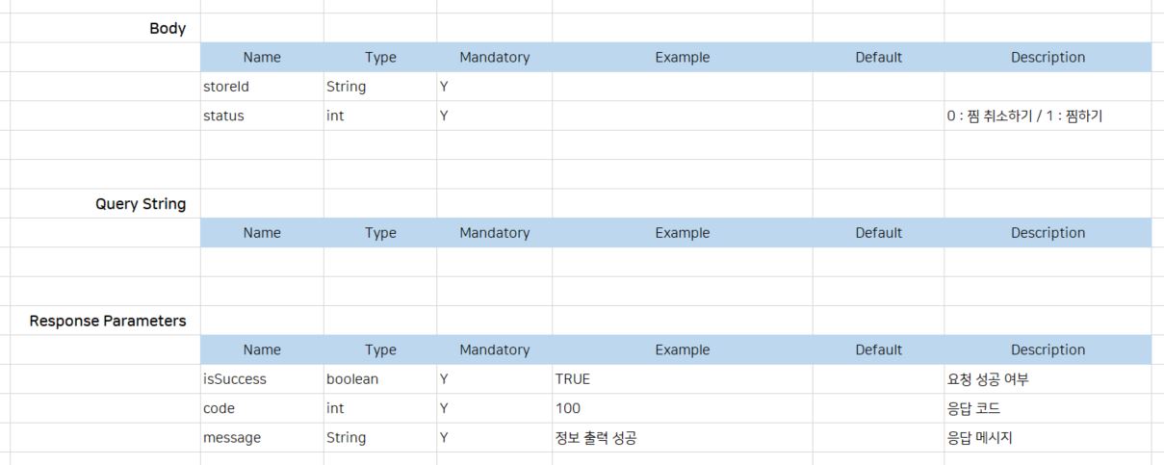Image resolution: width=1164 pixels, height=465 pixels.
Task: Select the Response Parameters label cell
Action: pyautogui.click(x=108, y=321)
